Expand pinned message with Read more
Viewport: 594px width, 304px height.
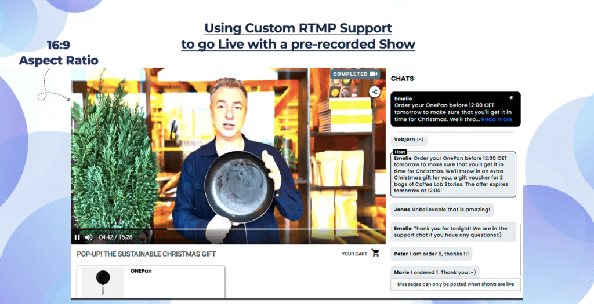point(497,119)
